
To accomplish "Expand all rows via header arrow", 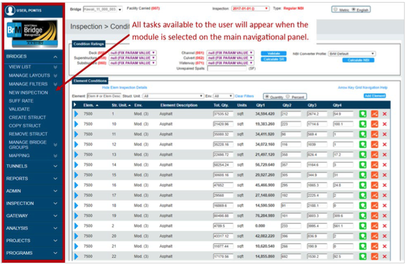I will point(75,105).
